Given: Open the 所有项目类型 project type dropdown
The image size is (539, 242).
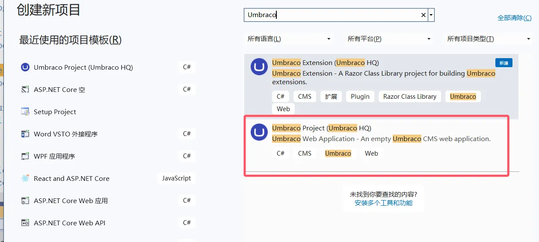Looking at the screenshot, I should pos(489,39).
